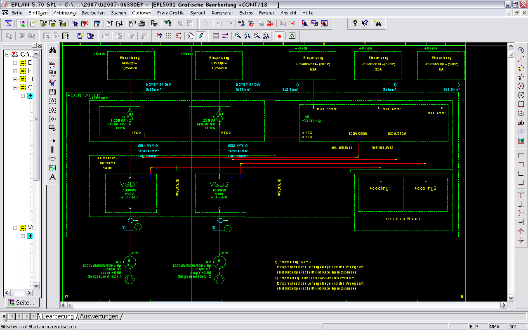Click the page up arrow icon
Viewport: 528px width, 330px height.
point(109,23)
